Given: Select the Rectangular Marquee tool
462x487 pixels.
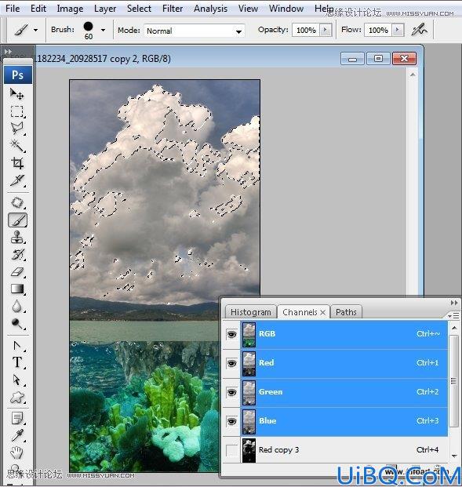Looking at the screenshot, I should 16,111.
